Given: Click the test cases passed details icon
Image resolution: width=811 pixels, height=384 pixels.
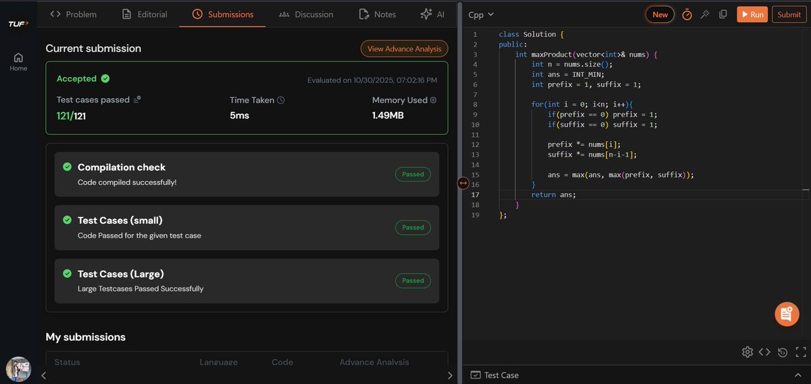Looking at the screenshot, I should click(x=137, y=99).
